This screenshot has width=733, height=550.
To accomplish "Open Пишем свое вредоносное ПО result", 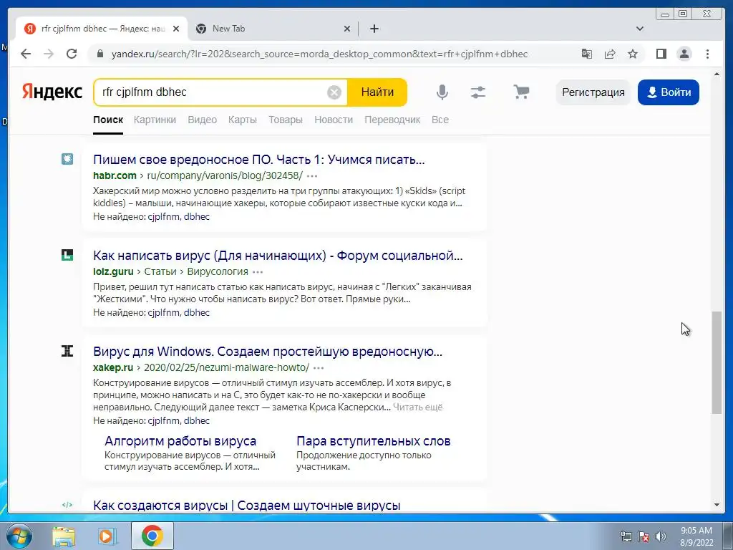I will click(259, 160).
